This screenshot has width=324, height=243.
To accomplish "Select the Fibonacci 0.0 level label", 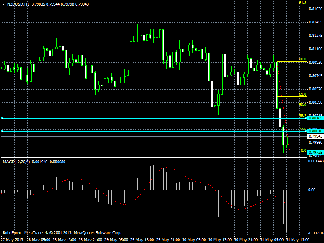I will pos(303,151).
